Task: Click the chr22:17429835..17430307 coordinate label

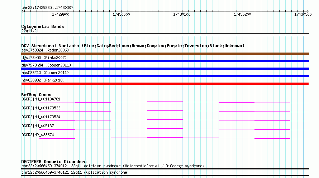Action: point(47,8)
